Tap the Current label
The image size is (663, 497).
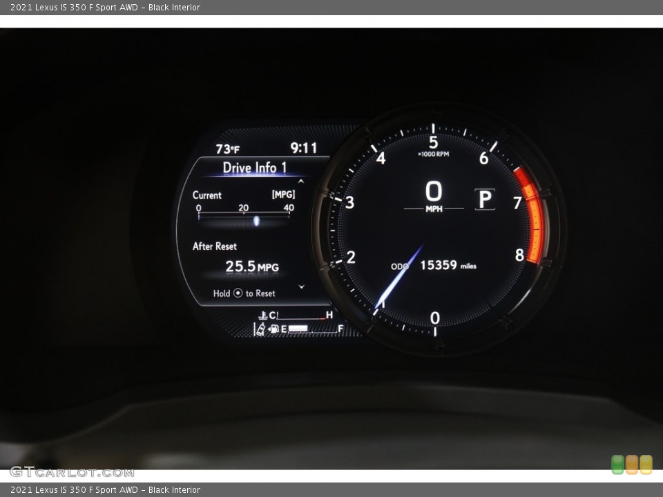[x=206, y=195]
